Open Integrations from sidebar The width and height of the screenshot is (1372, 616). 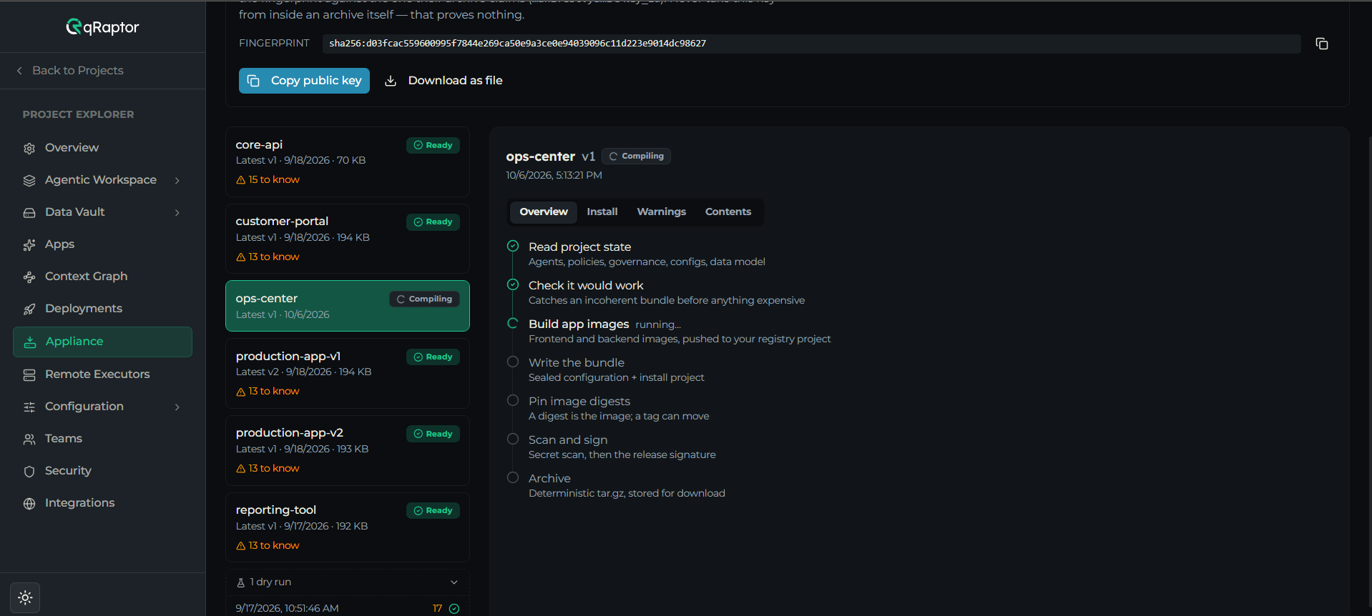coord(102,503)
